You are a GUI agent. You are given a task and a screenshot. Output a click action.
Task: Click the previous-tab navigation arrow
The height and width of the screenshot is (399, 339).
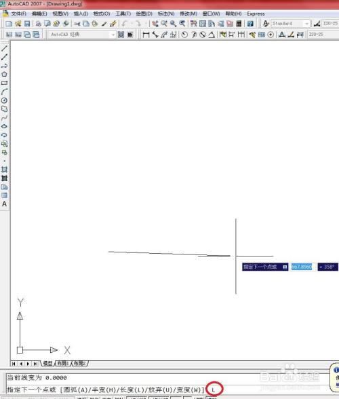(x=21, y=364)
